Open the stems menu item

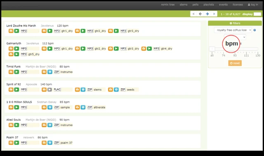coord(184,5)
